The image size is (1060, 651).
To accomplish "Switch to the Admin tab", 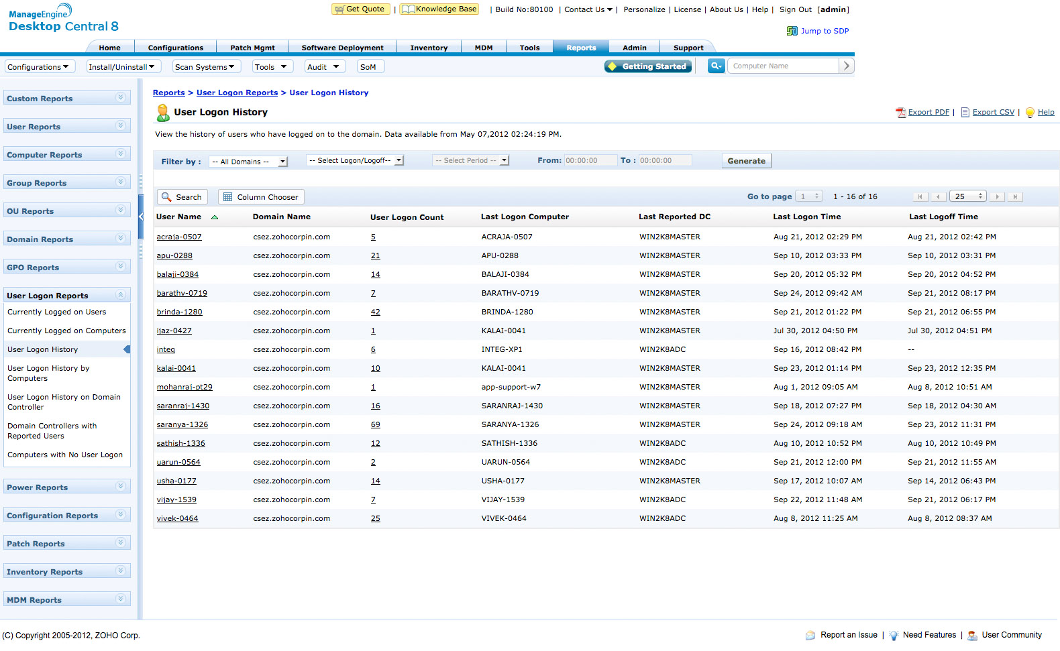I will [634, 48].
